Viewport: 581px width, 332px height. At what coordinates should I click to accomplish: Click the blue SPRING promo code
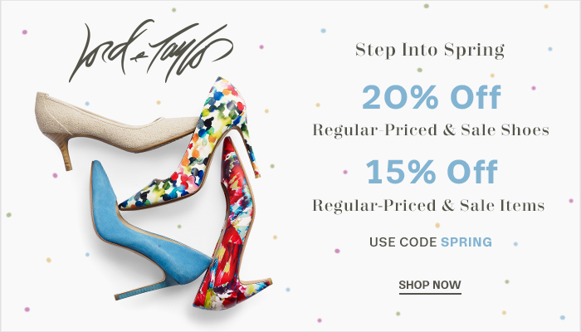466,242
